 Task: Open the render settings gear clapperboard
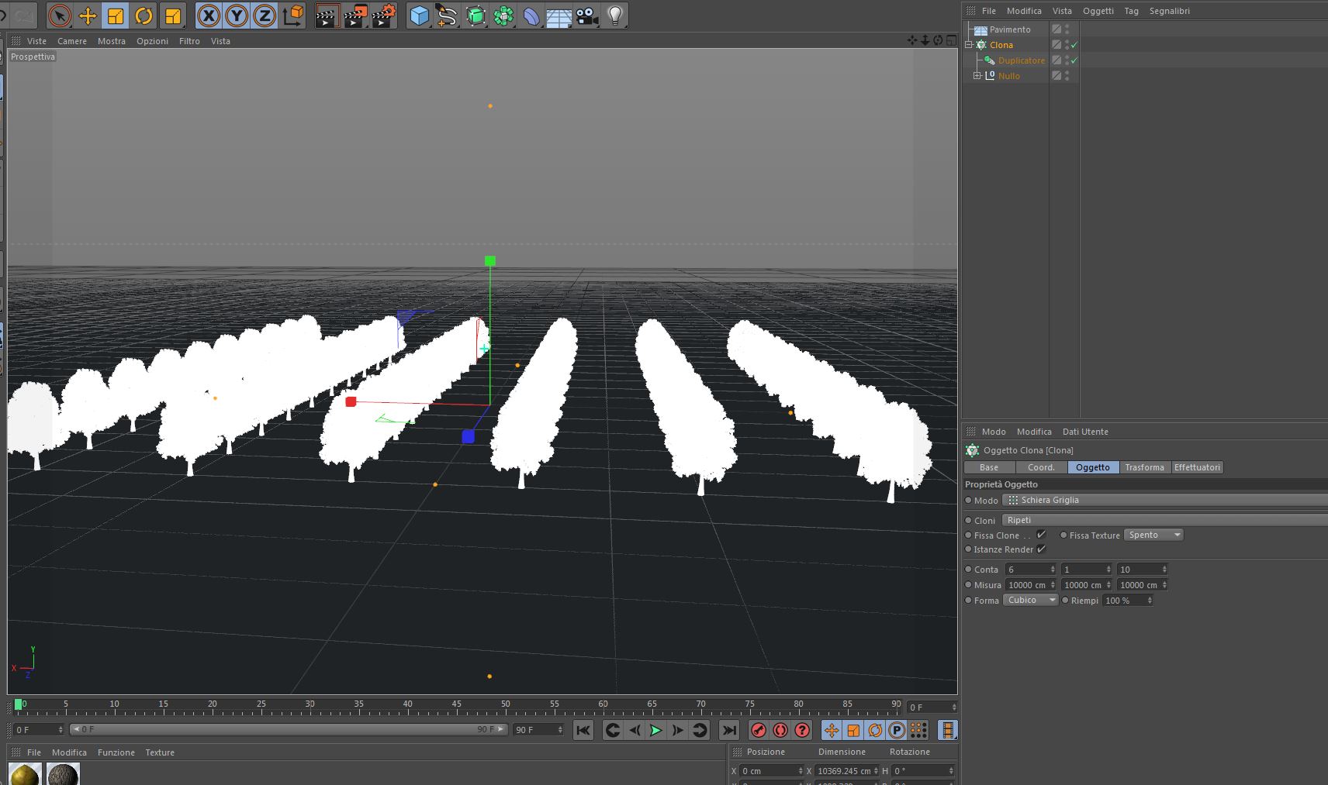point(384,15)
